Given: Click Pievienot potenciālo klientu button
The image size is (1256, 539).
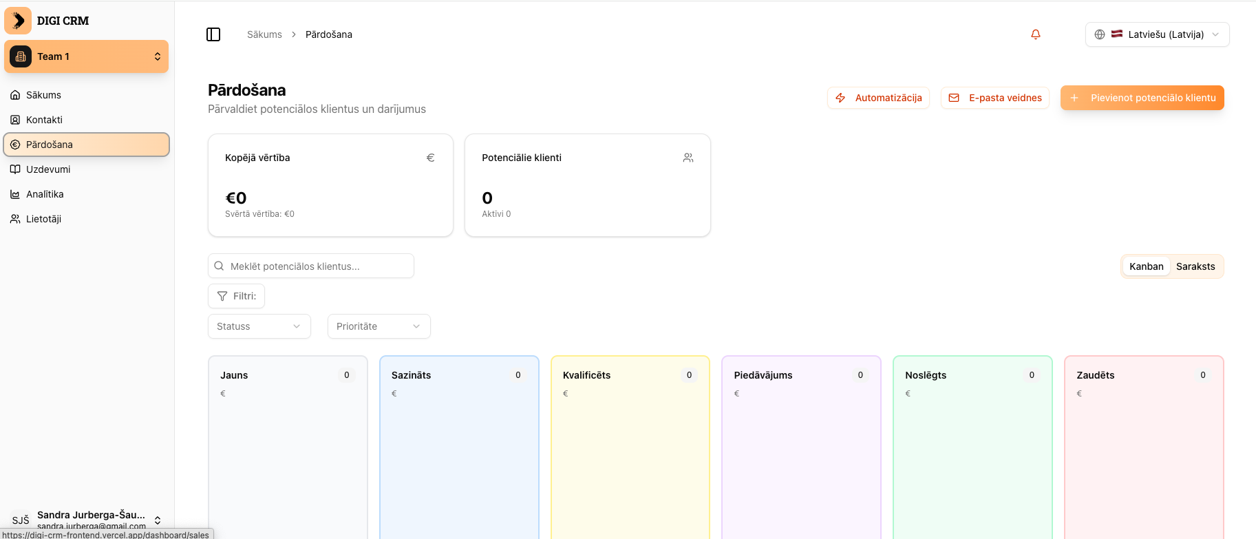Looking at the screenshot, I should tap(1142, 98).
